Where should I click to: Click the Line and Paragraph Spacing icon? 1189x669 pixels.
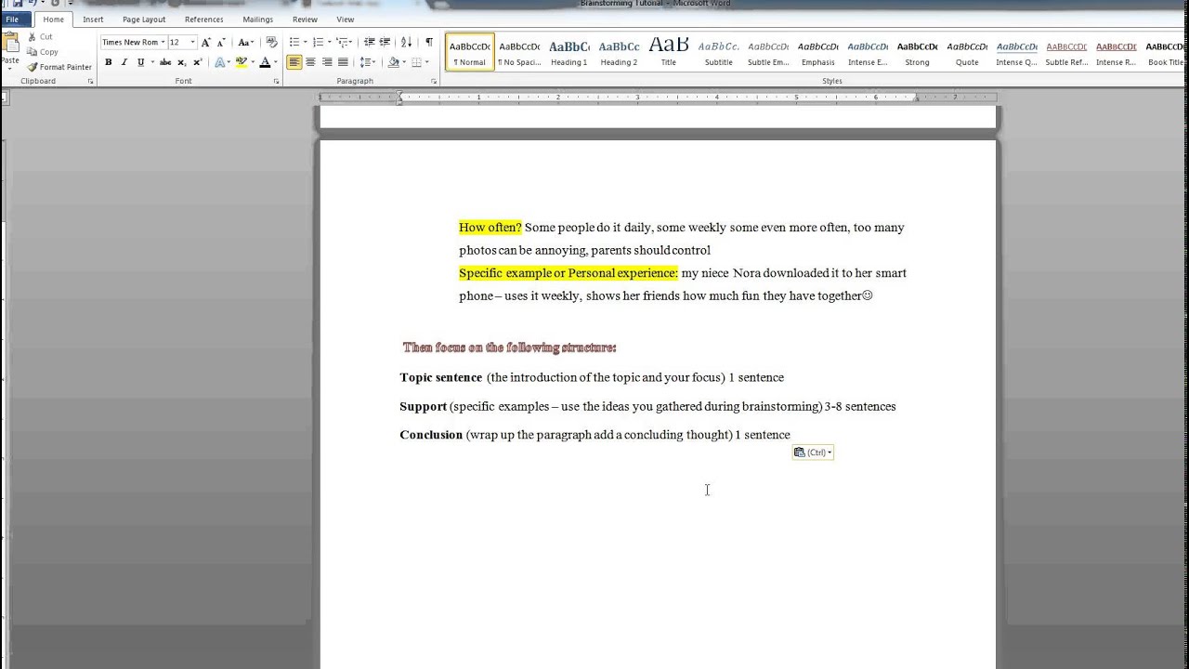365,62
